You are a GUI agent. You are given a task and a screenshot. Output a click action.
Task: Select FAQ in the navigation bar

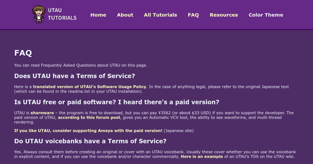[193, 15]
